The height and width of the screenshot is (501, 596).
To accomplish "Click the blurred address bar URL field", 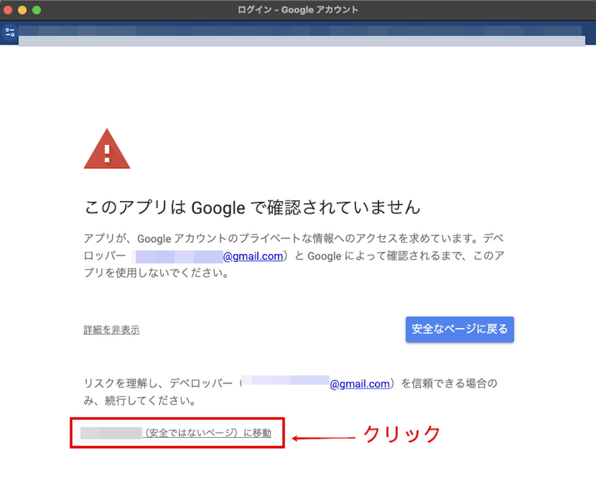I will click(301, 36).
